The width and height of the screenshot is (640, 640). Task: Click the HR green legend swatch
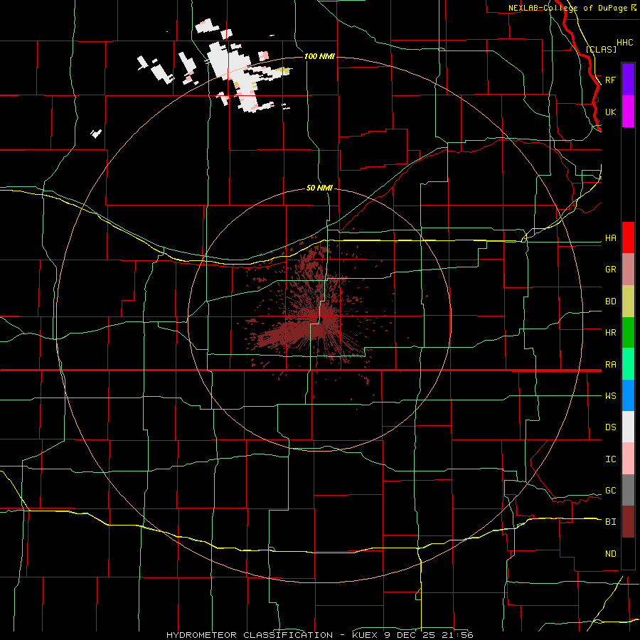[628, 332]
